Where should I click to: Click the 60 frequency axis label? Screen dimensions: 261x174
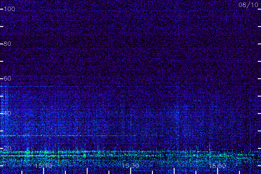(7, 79)
